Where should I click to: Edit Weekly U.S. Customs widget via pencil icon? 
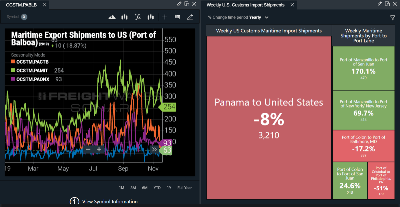point(380,4)
